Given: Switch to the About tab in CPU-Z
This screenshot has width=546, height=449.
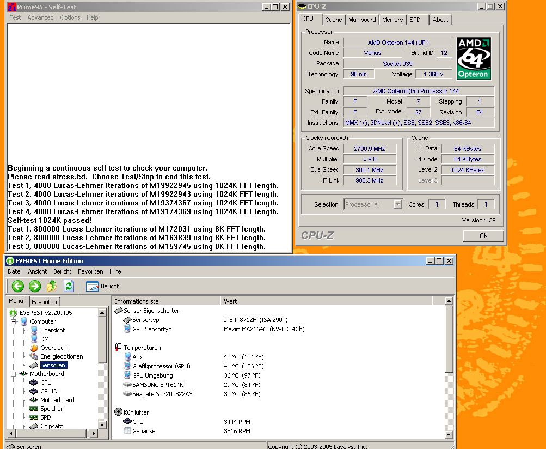Looking at the screenshot, I should 440,20.
